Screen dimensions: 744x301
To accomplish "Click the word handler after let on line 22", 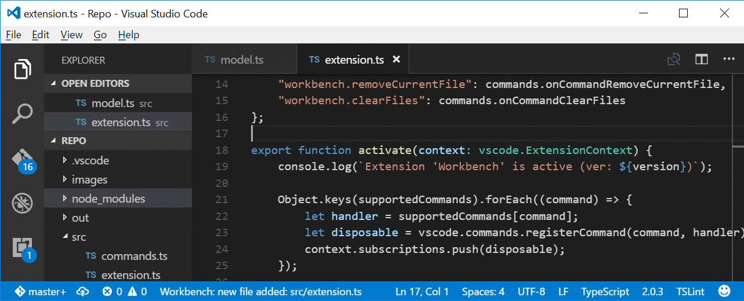I will 355,216.
